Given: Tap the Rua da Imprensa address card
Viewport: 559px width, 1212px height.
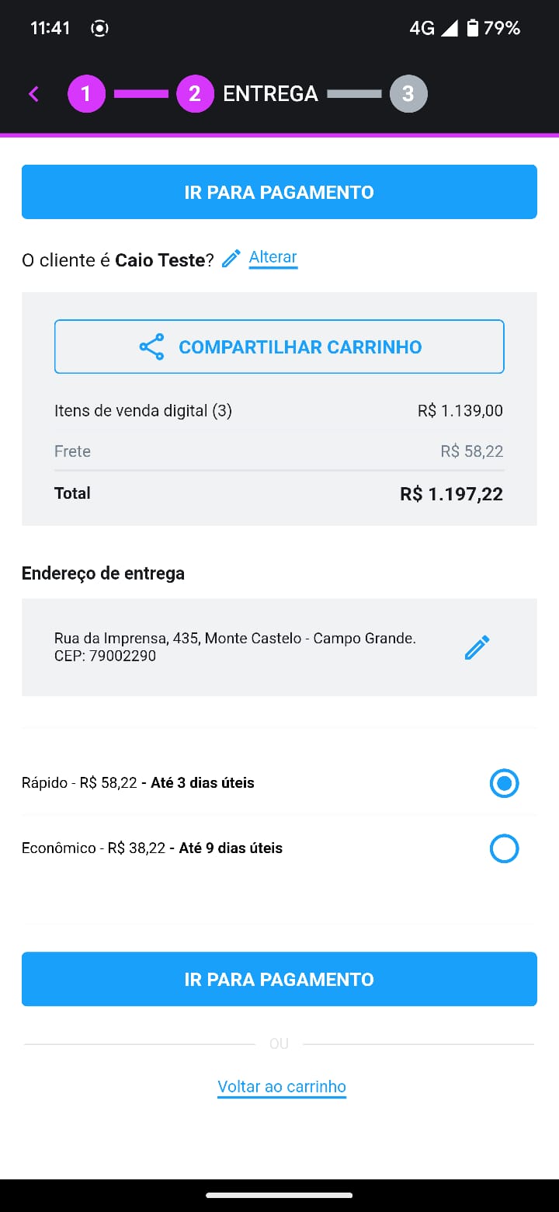Looking at the screenshot, I should pos(279,647).
